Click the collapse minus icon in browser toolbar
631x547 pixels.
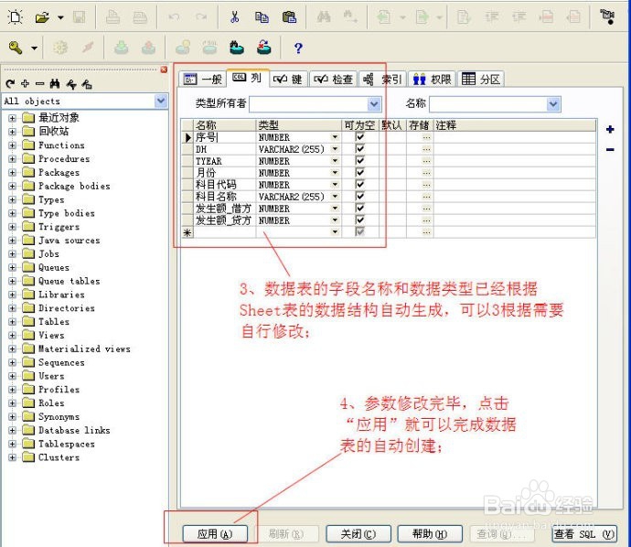(x=39, y=84)
